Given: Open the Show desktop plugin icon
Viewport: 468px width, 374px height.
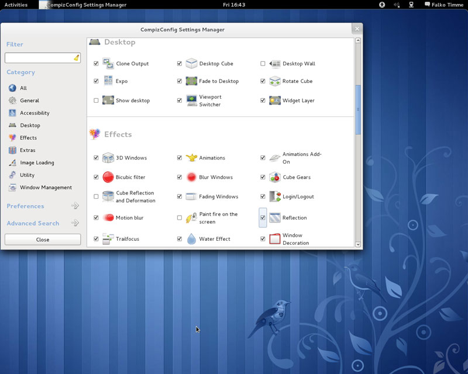Looking at the screenshot, I should coord(108,100).
